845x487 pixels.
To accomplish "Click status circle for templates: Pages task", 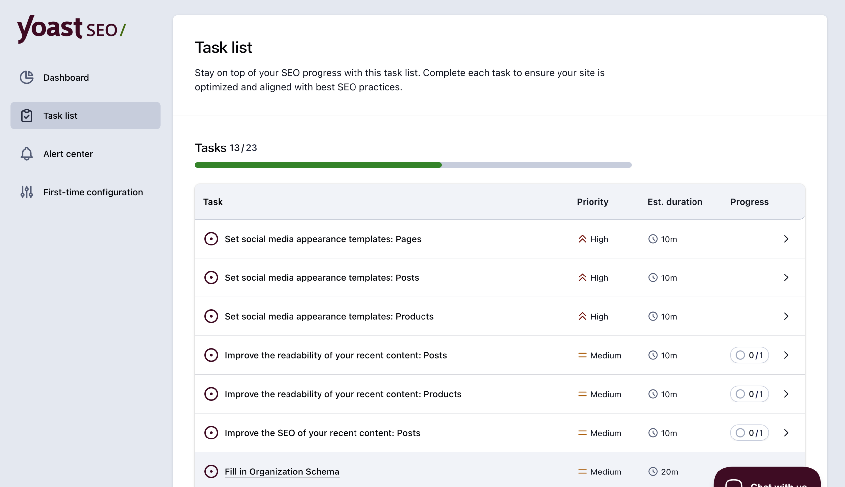I will 211,239.
